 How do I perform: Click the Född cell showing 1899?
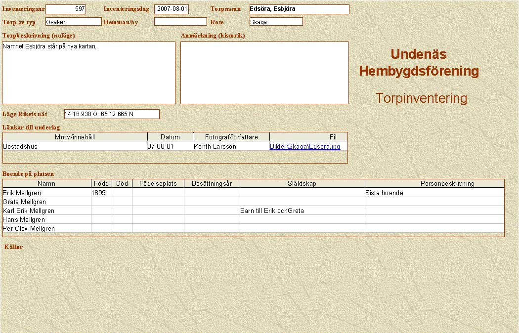(101, 193)
